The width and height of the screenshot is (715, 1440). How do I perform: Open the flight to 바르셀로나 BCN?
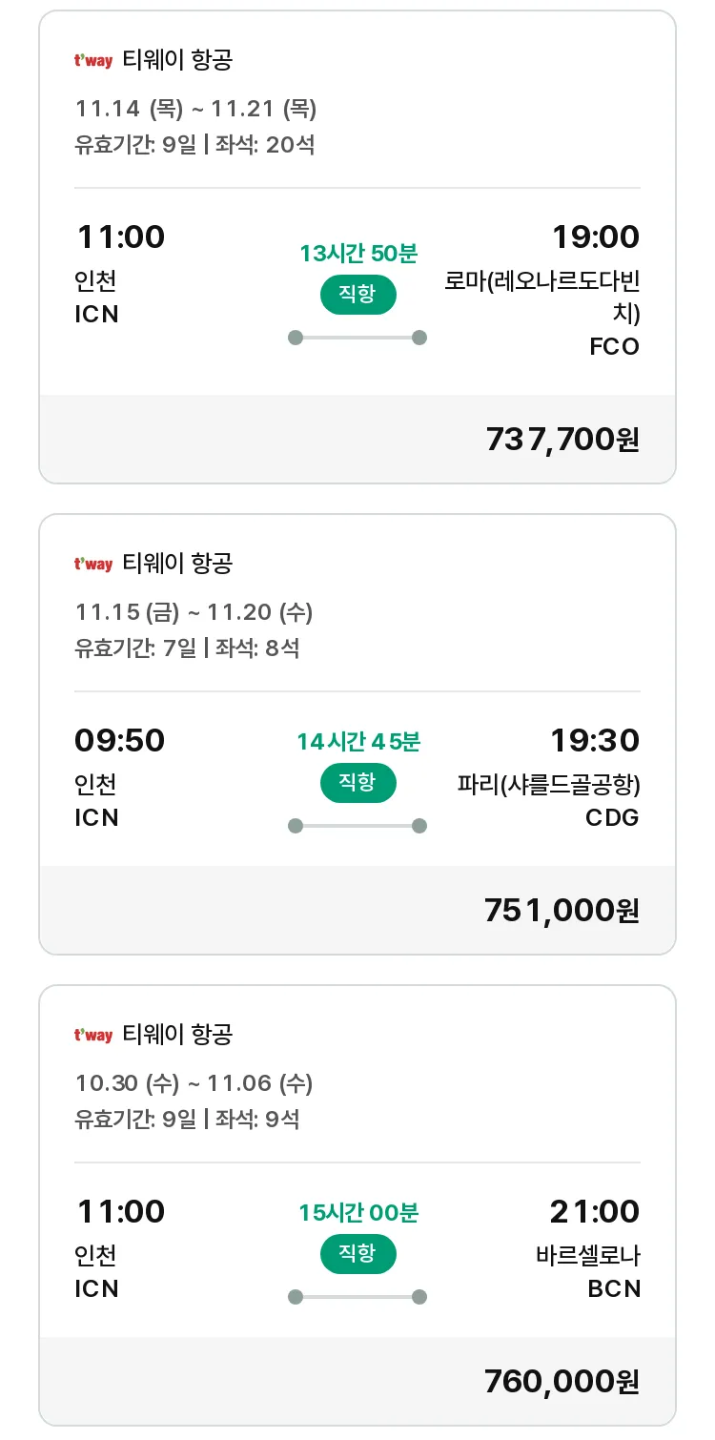[357, 1205]
